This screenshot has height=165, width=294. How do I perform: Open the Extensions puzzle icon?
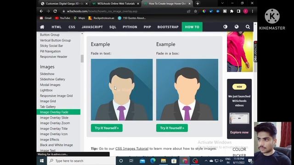(232, 11)
